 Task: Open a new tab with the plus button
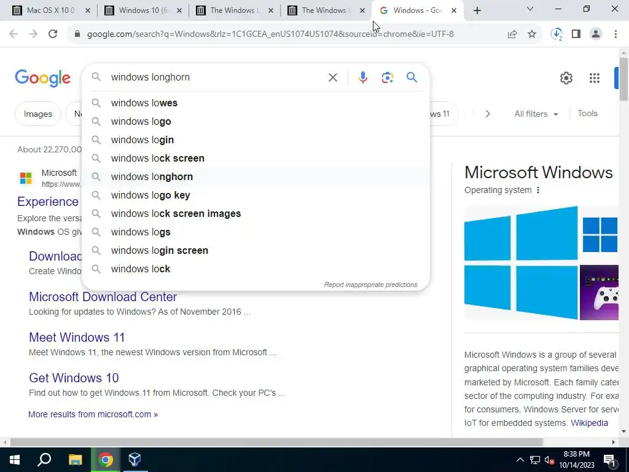[477, 11]
